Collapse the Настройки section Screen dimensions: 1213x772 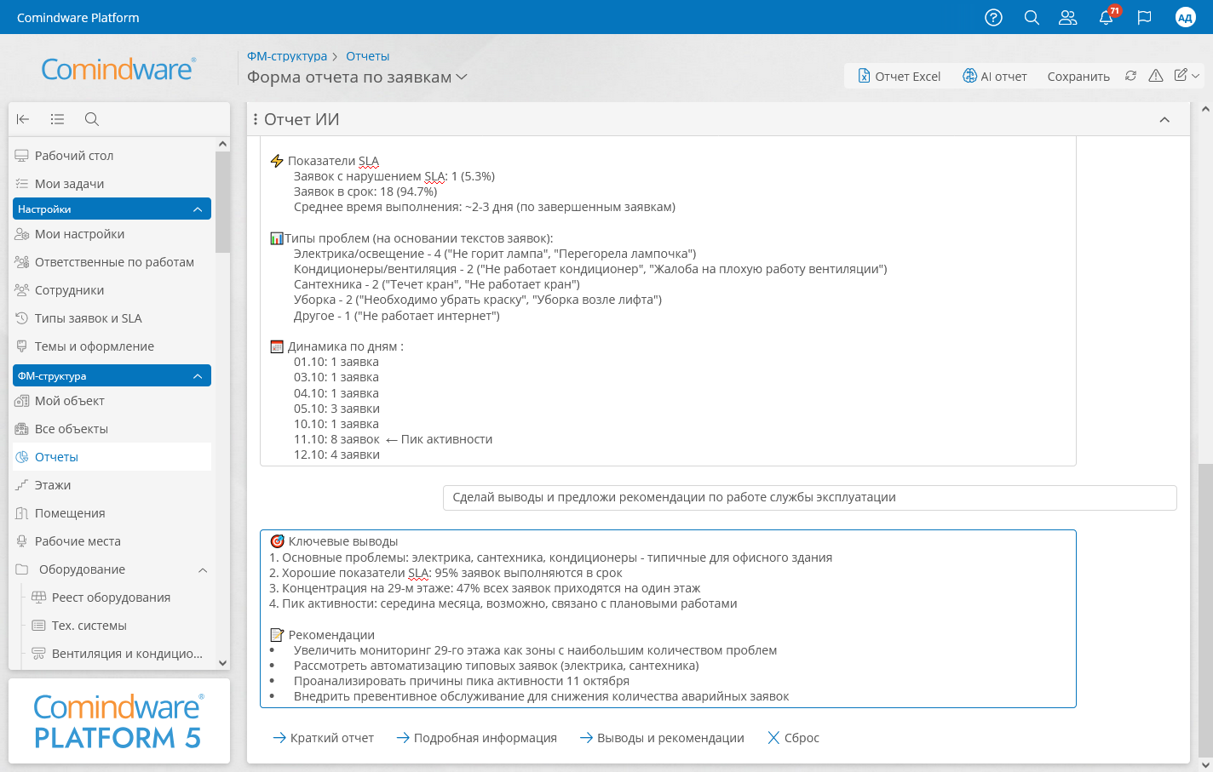point(198,209)
